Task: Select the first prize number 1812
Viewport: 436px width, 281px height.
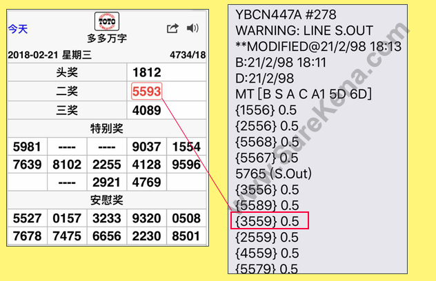Action: (x=146, y=73)
